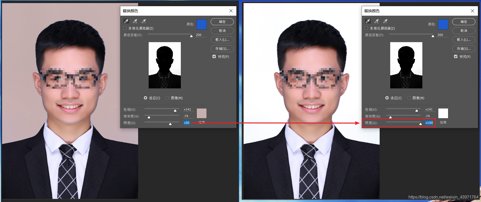
Task: Uncheck 预览(P) in left dialog
Action: tap(214, 57)
